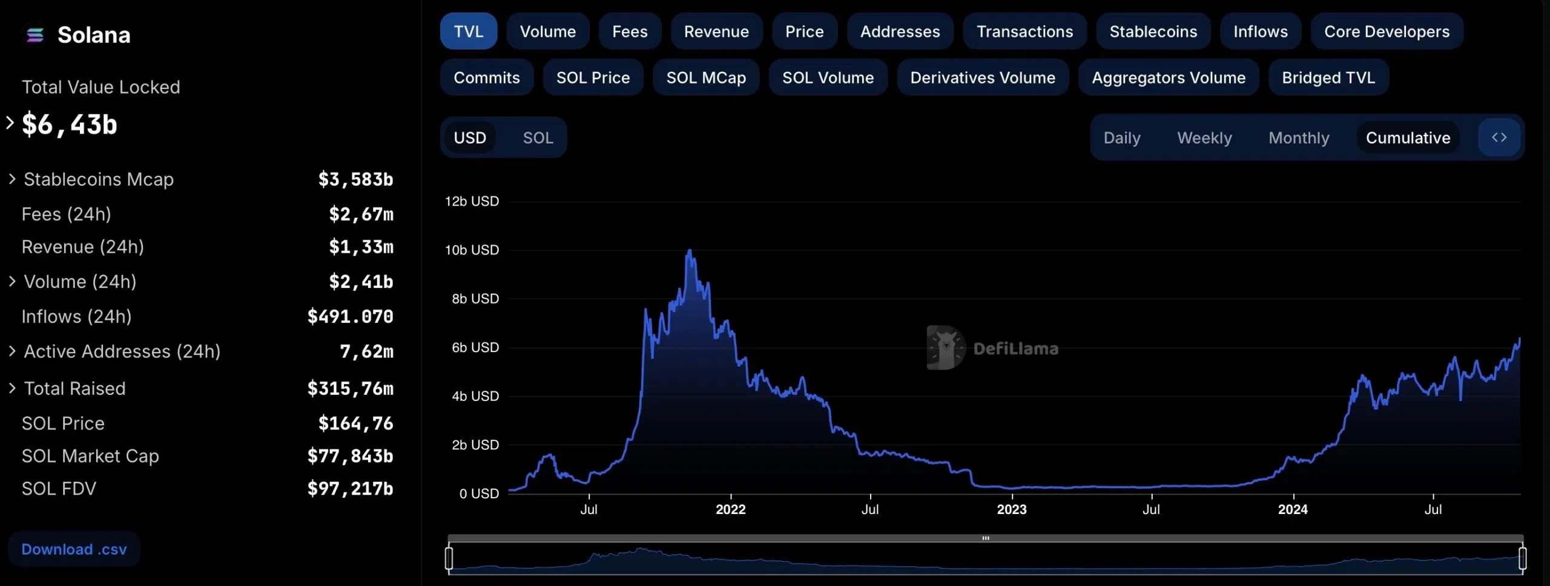Enable SOL MCap metric

(x=706, y=77)
